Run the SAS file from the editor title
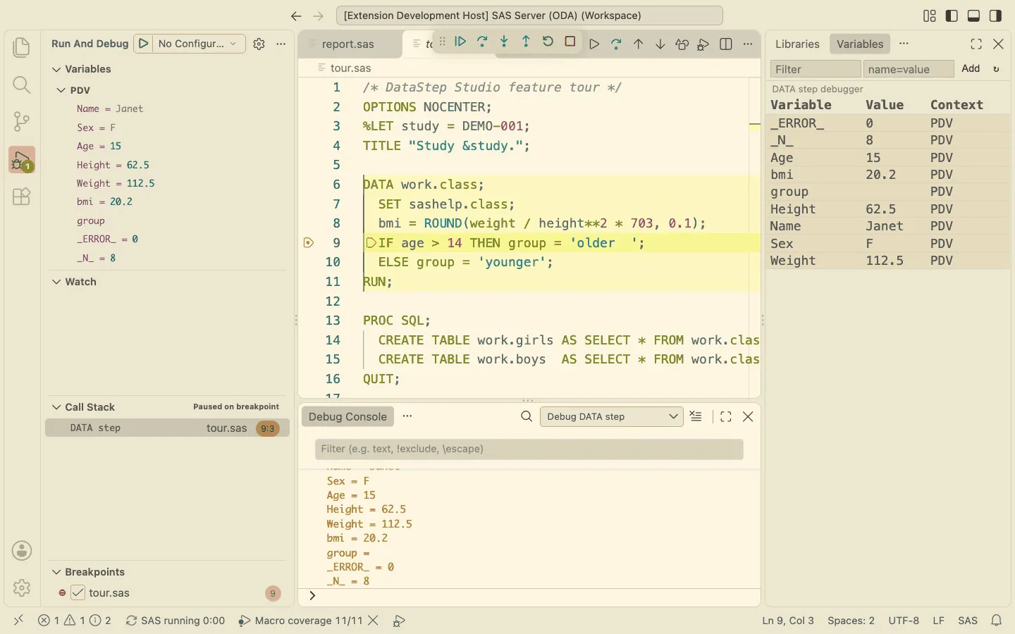 [594, 44]
